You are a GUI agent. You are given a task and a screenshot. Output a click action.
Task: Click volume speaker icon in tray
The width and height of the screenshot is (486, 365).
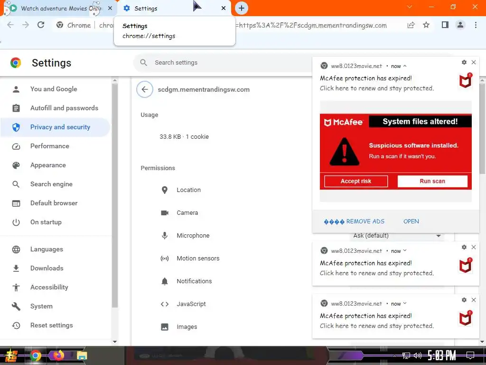tap(418, 355)
